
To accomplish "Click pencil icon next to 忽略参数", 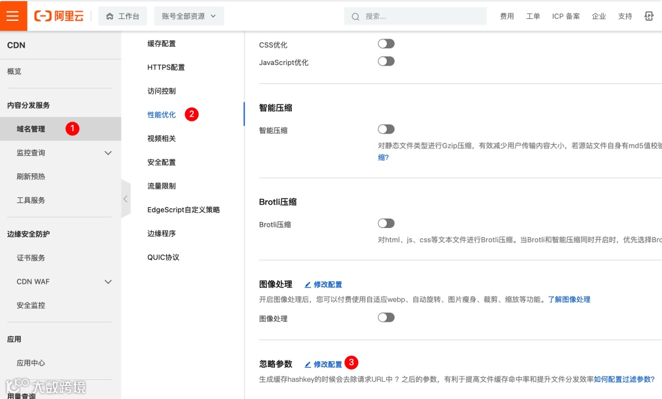I will click(308, 365).
